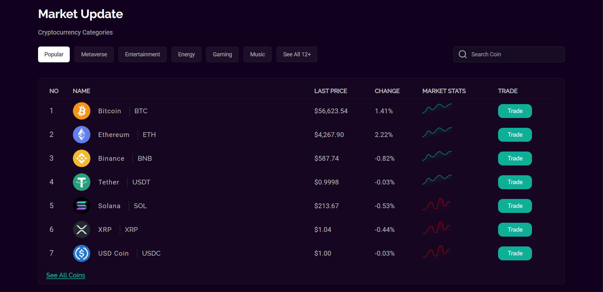Click the Tether coin logo

(81, 182)
